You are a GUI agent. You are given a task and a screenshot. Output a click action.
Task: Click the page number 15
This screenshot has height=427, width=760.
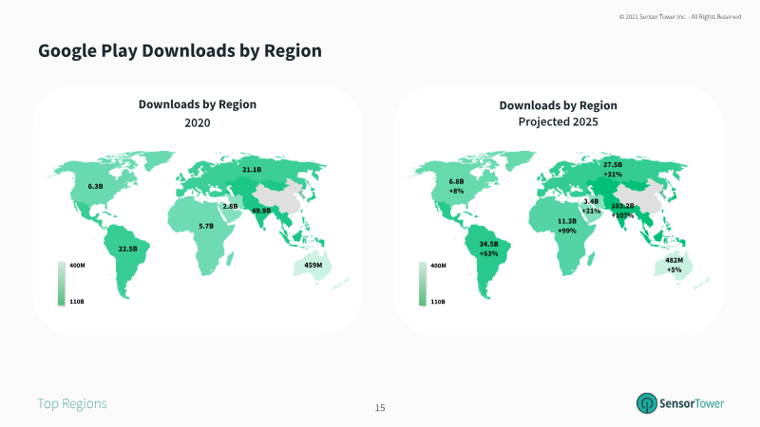coord(380,408)
